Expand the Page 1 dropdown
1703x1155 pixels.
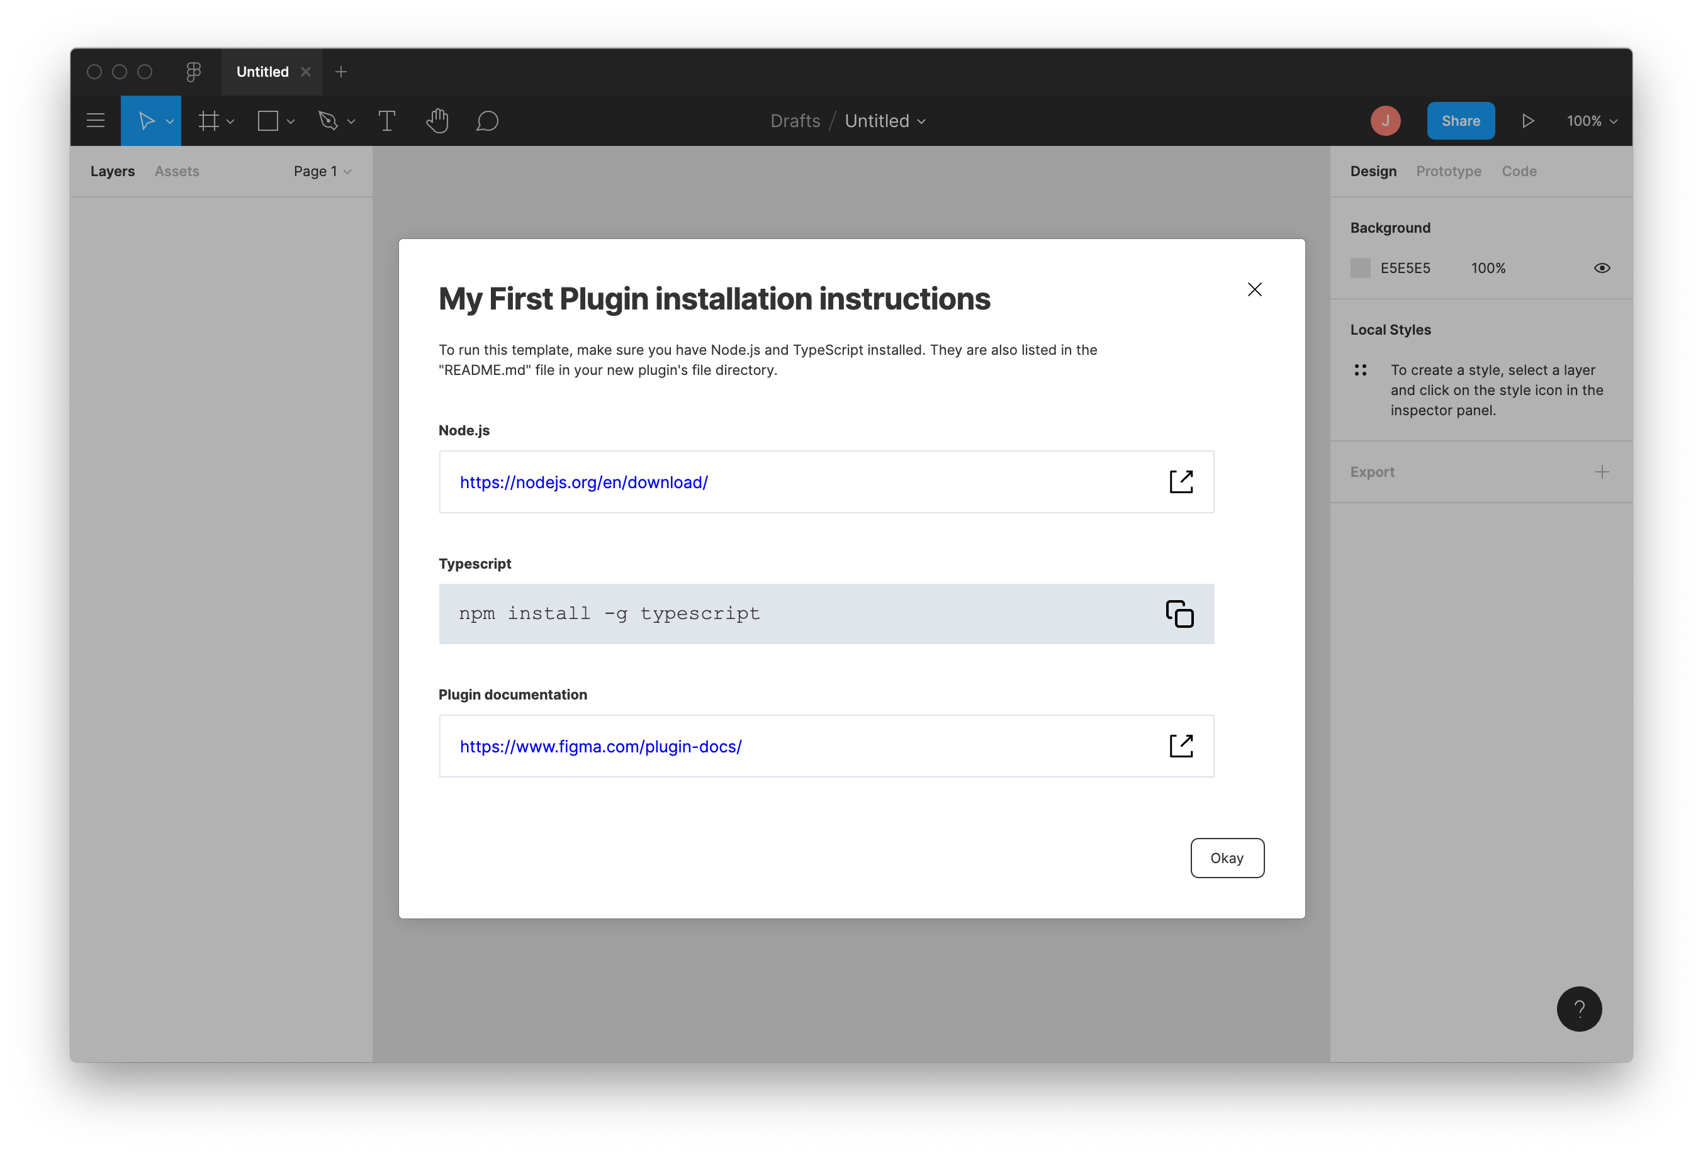pyautogui.click(x=322, y=171)
